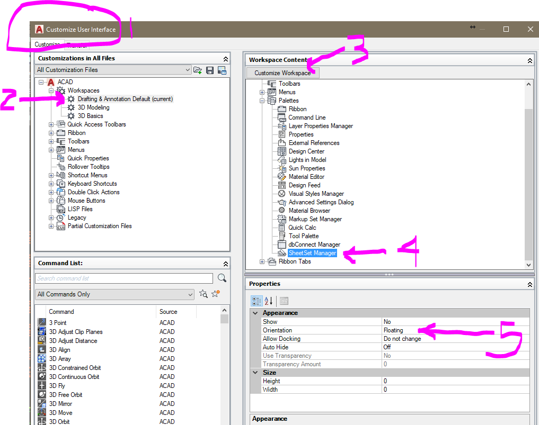The image size is (539, 425).
Task: Click the Customize Workspace button
Action: (x=282, y=73)
